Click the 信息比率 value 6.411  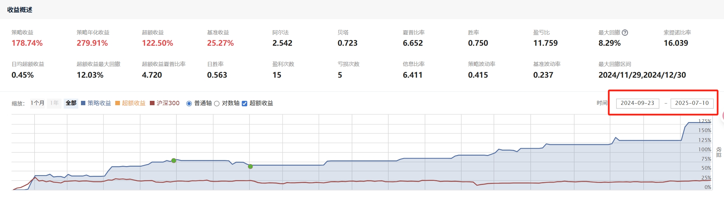[413, 75]
